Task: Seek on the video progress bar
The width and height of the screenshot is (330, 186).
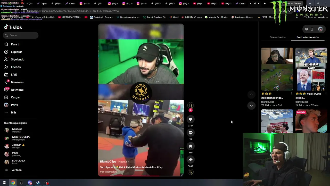Action: coord(141,176)
